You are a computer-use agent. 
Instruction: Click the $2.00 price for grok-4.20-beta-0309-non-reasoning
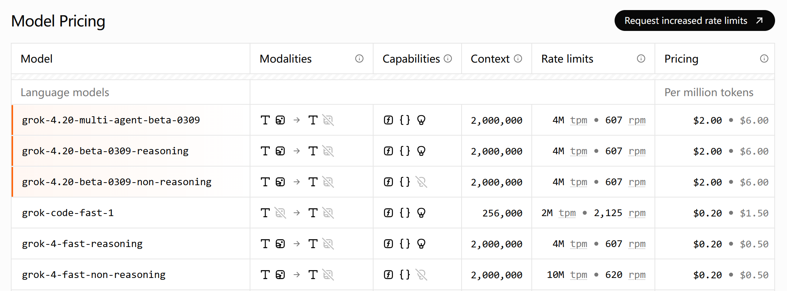coord(707,182)
